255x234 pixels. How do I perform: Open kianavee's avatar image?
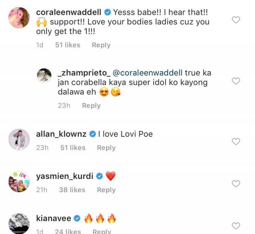[x=19, y=223]
